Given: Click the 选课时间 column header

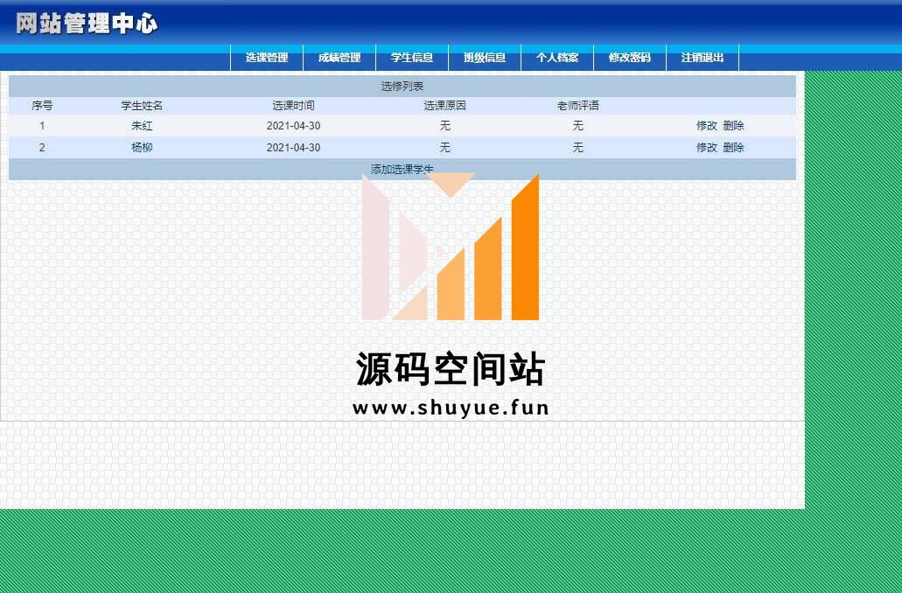Looking at the screenshot, I should (293, 105).
